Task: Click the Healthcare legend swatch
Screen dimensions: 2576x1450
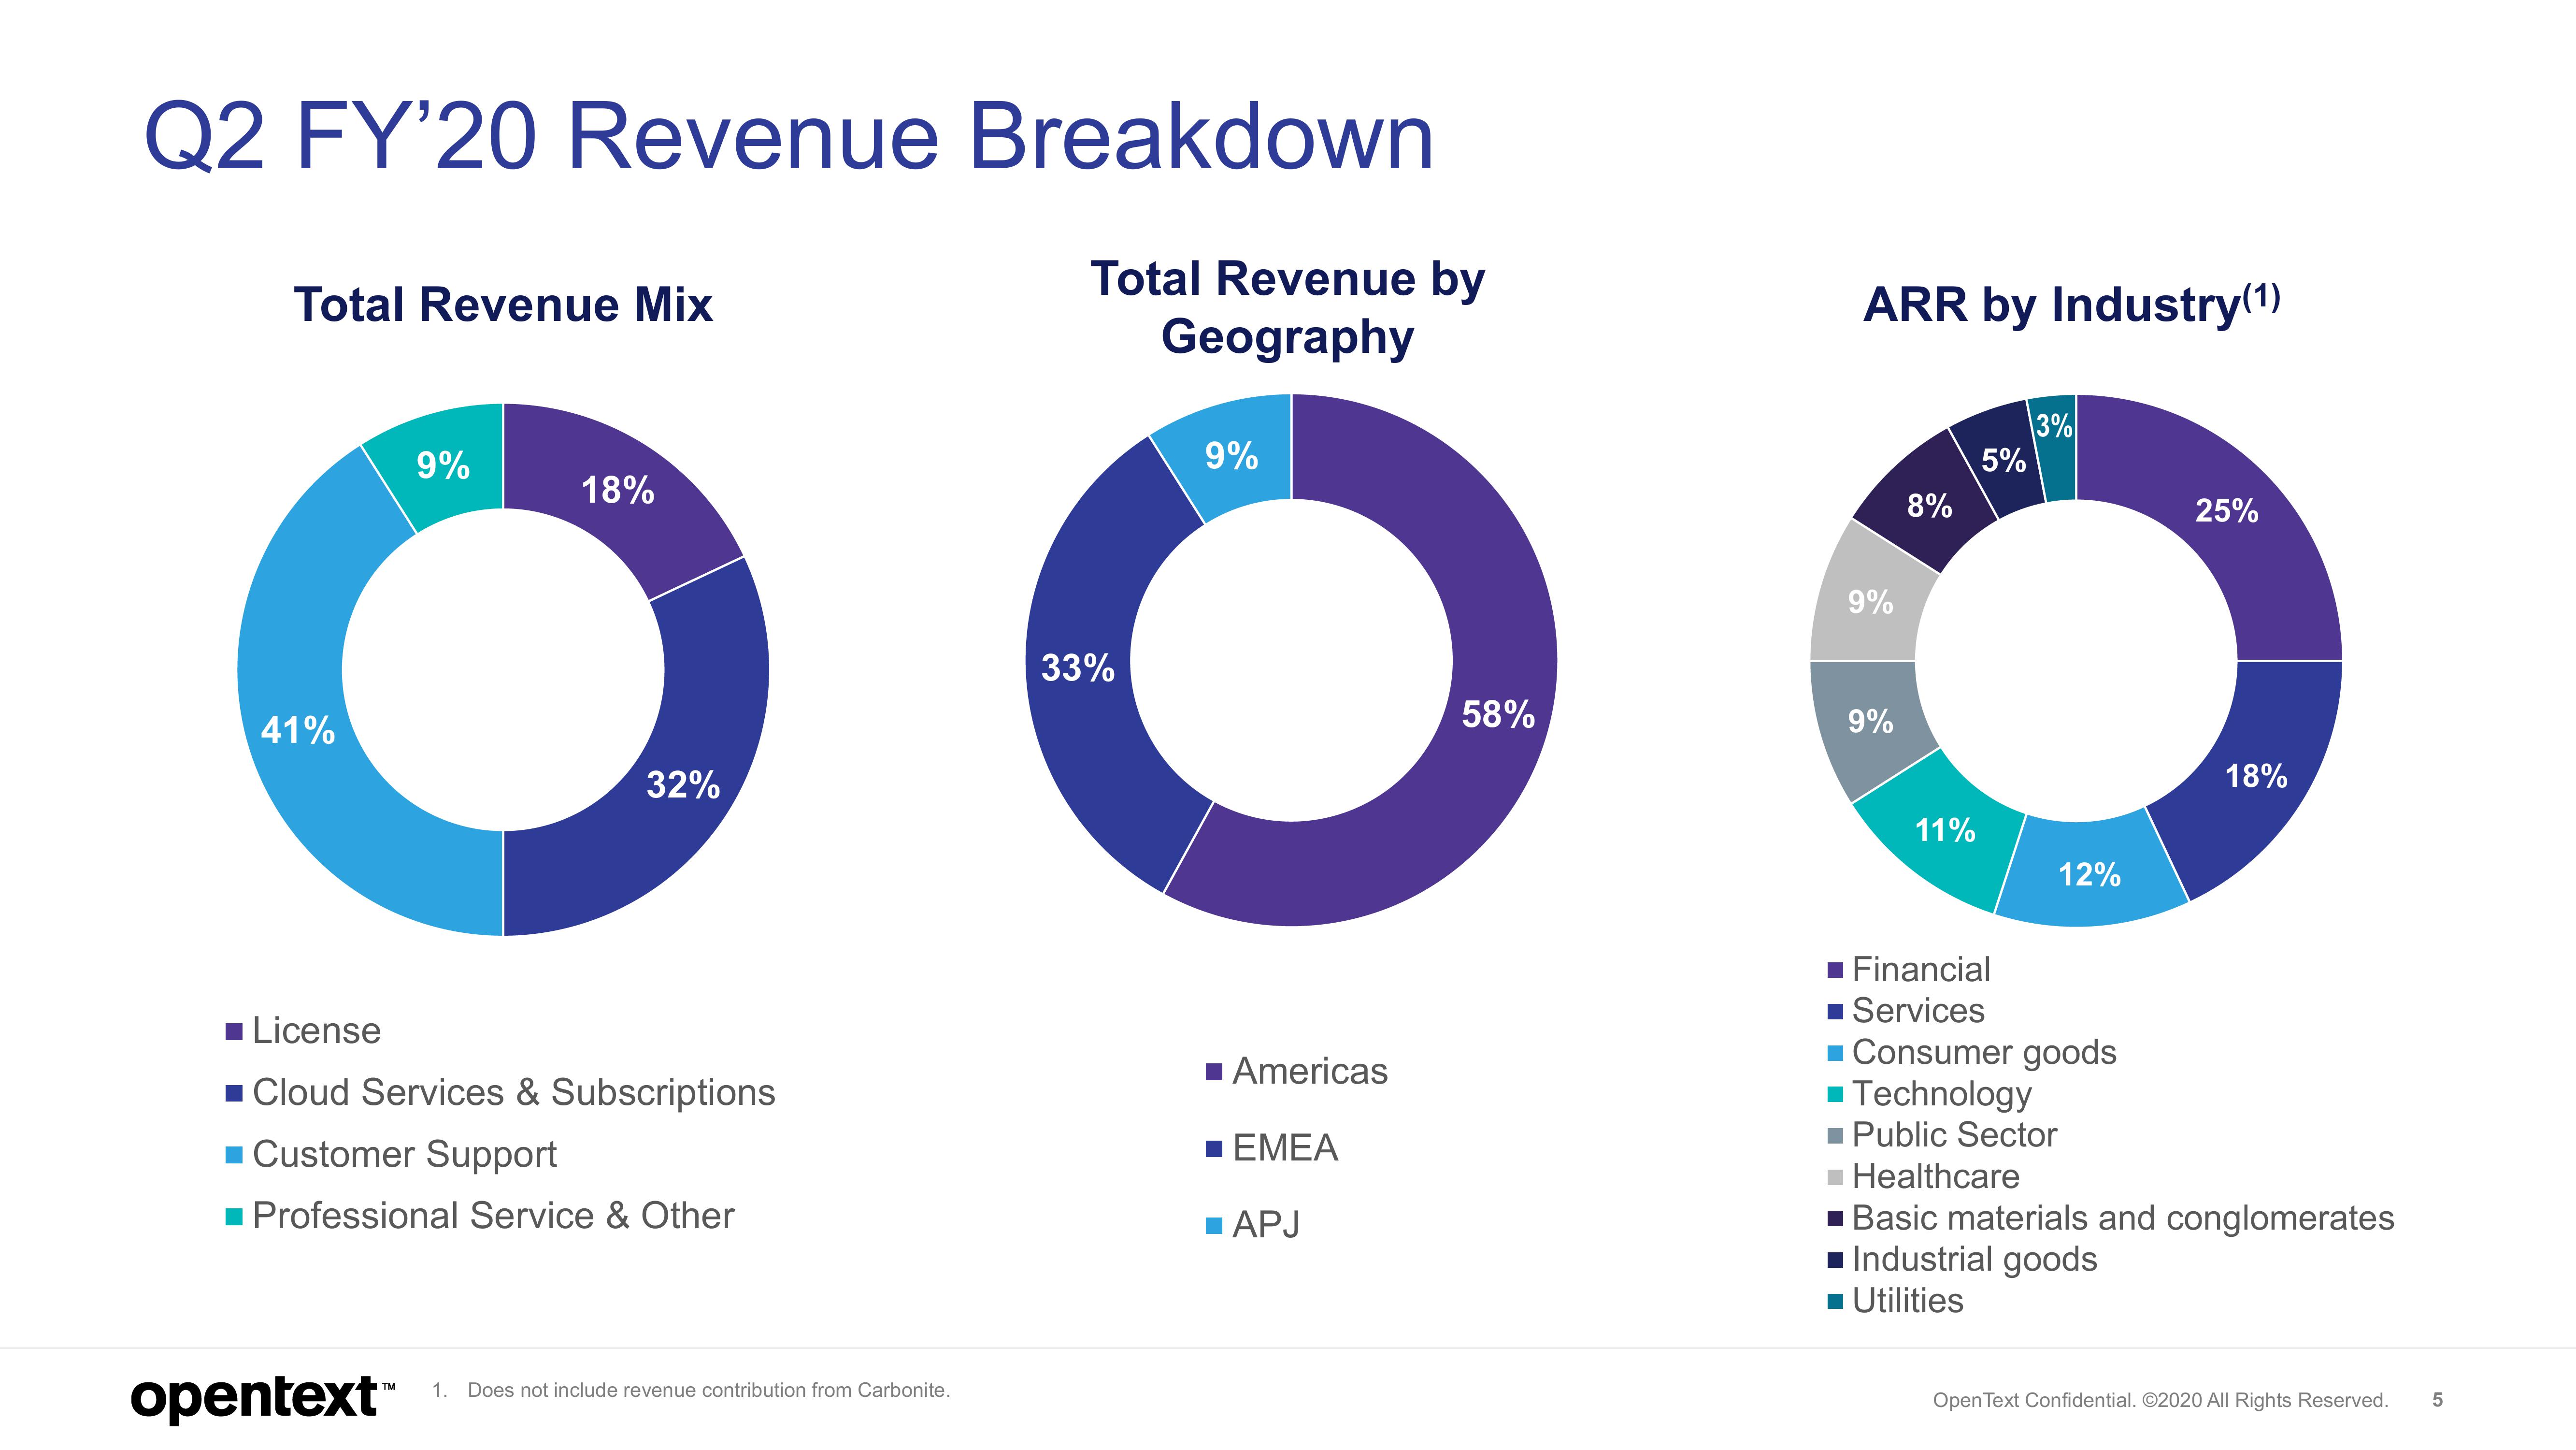Action: [x=1835, y=1177]
